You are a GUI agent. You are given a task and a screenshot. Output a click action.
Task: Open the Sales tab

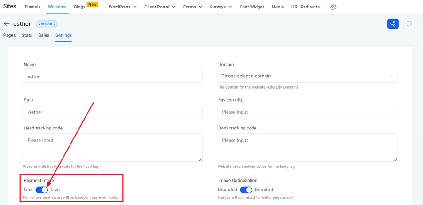[x=44, y=35]
